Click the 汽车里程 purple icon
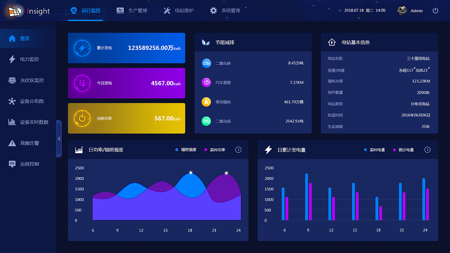The image size is (450, 253). click(x=206, y=83)
